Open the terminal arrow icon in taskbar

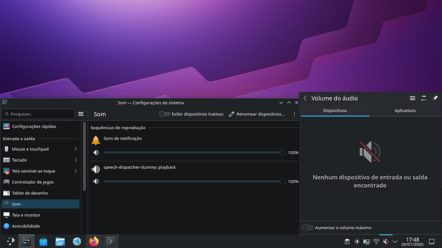pyautogui.click(x=110, y=242)
